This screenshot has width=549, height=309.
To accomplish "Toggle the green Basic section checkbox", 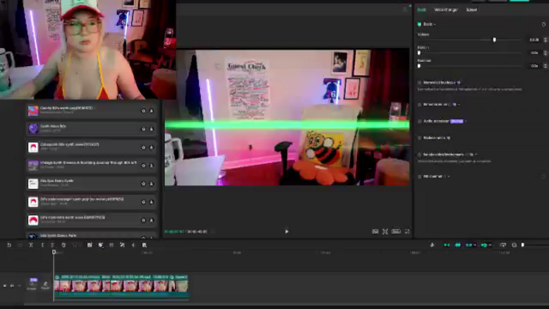I will tap(419, 24).
